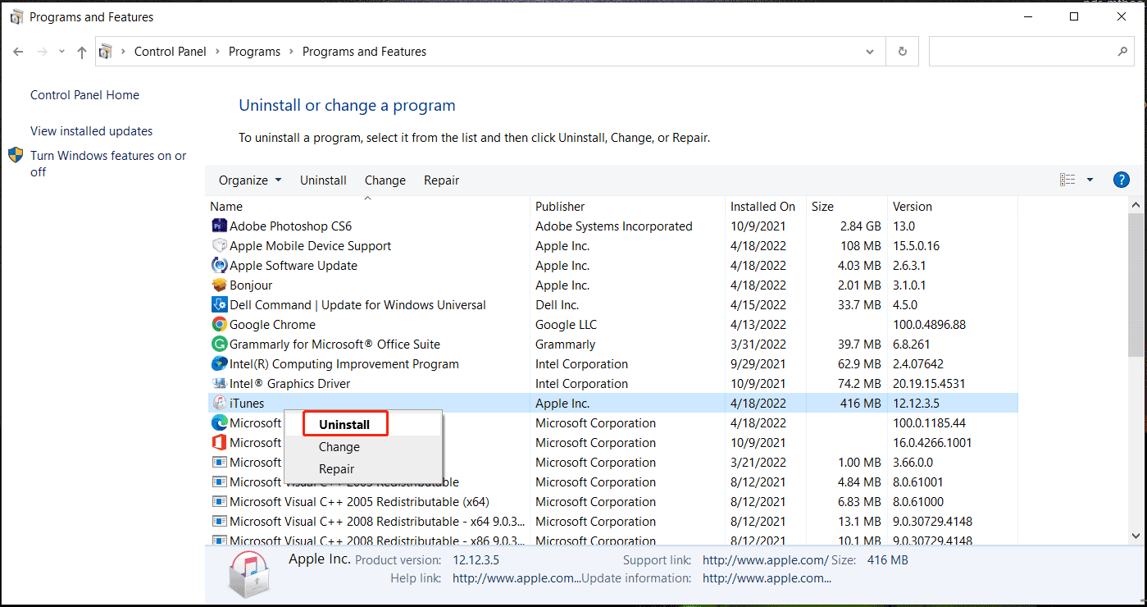The image size is (1147, 607).
Task: Select Repair in the context menu
Action: [337, 469]
